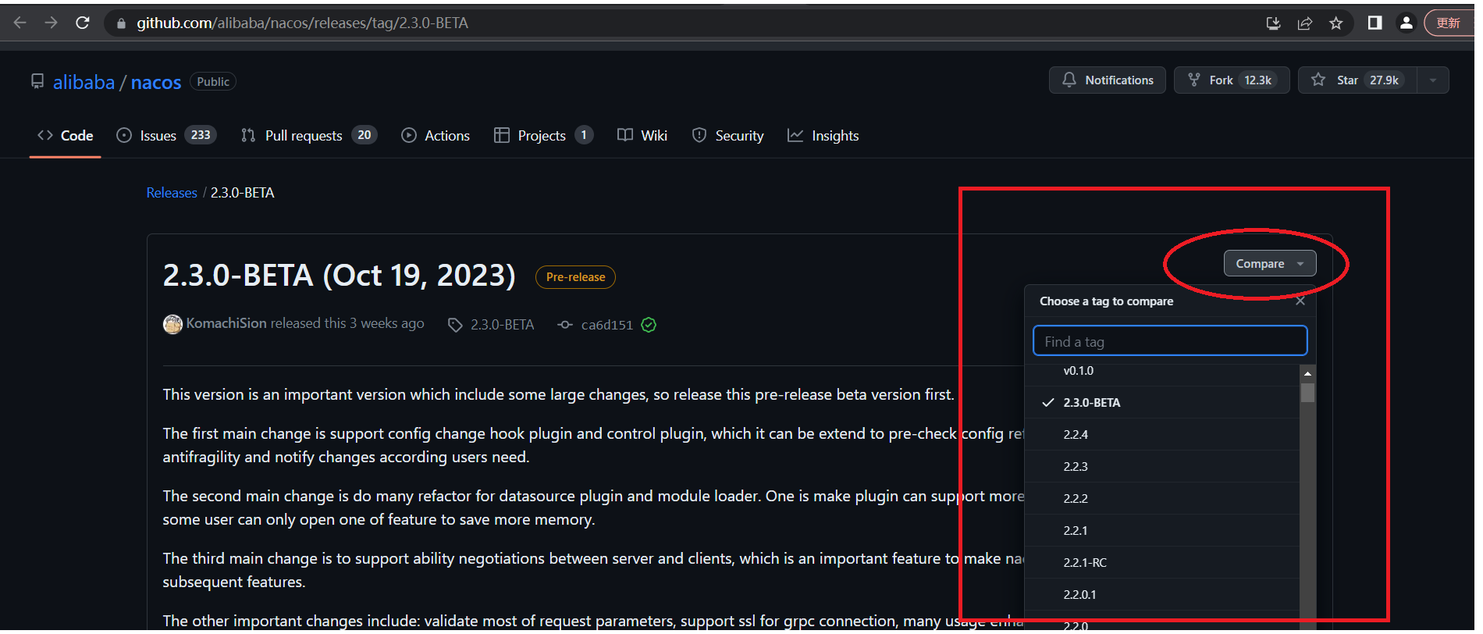Expand the Star lists dropdown arrow
1483x634 pixels.
1433,80
